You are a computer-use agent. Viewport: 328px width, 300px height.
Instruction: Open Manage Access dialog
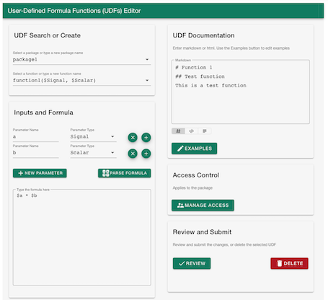click(x=203, y=206)
